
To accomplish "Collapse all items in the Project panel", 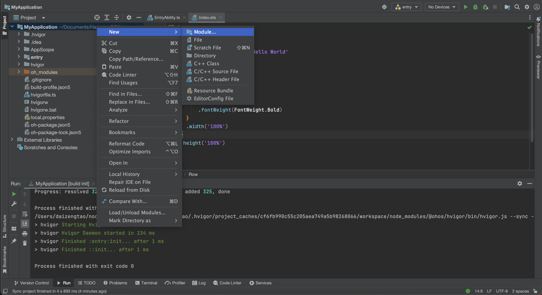I will pyautogui.click(x=117, y=17).
